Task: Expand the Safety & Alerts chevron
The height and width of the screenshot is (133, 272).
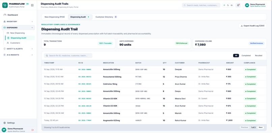Action: [x=32, y=49]
